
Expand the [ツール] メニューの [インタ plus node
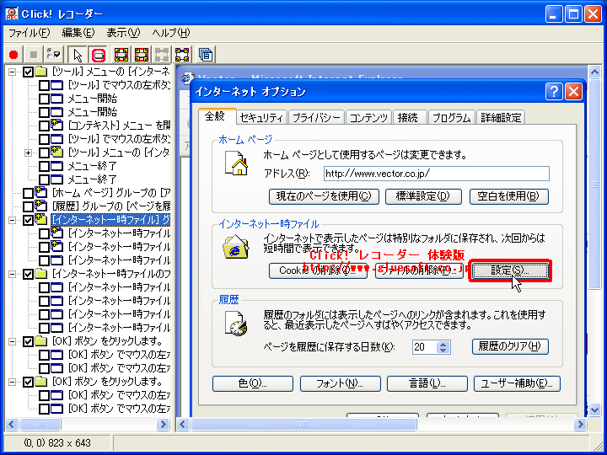29,153
